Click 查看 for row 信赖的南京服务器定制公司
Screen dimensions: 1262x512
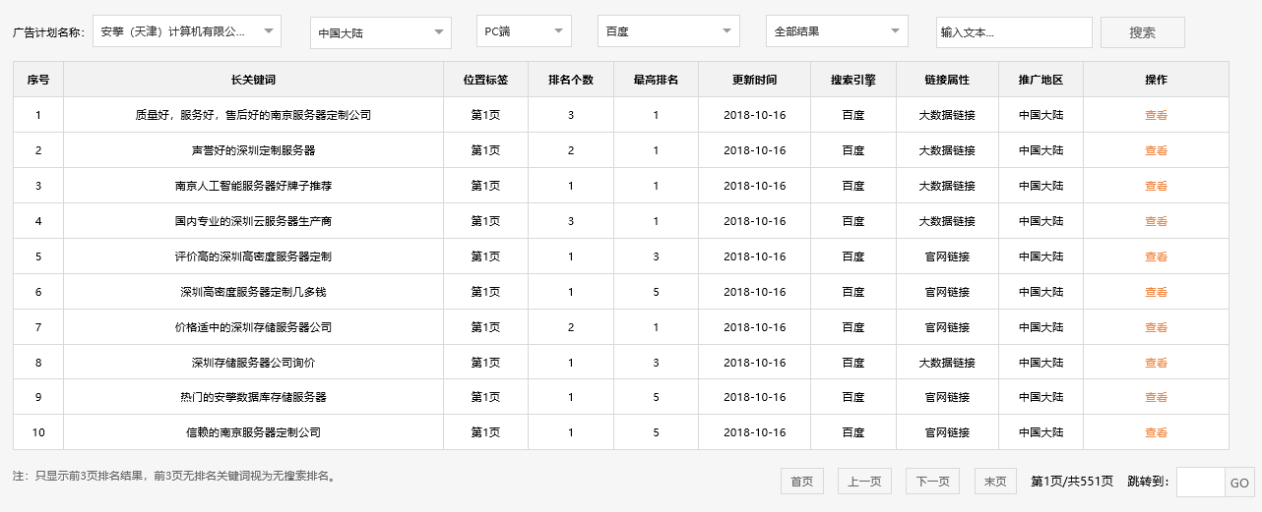click(x=1156, y=432)
